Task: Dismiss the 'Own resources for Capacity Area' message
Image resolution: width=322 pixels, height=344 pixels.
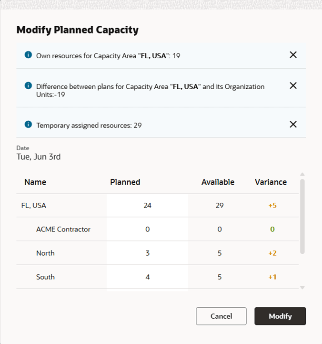Action: [293, 55]
